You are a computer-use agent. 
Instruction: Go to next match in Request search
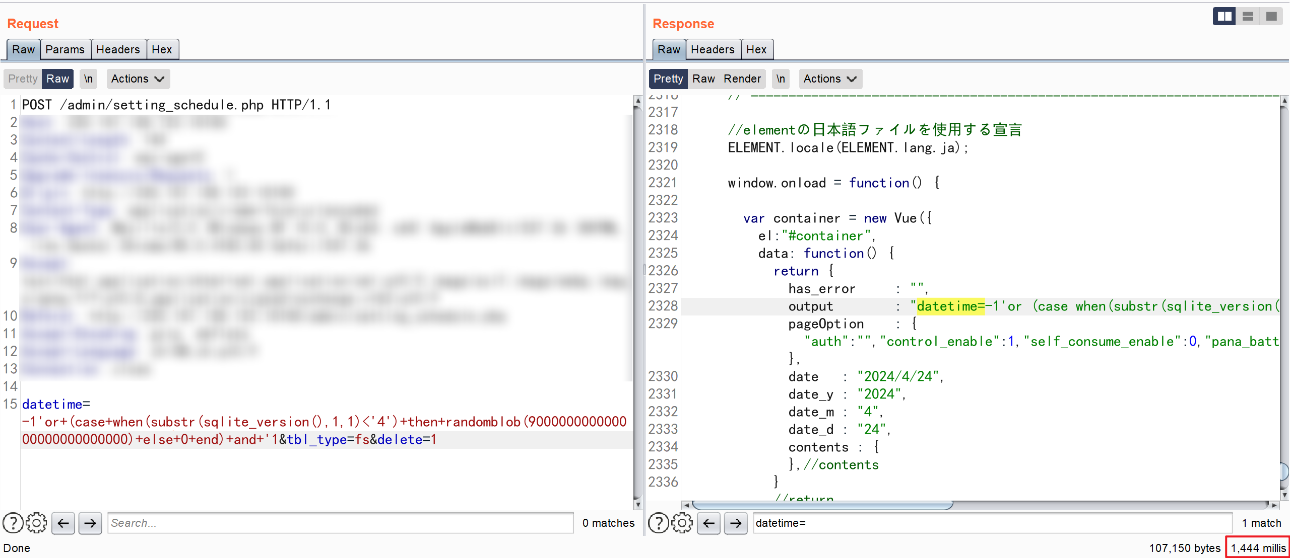[90, 523]
